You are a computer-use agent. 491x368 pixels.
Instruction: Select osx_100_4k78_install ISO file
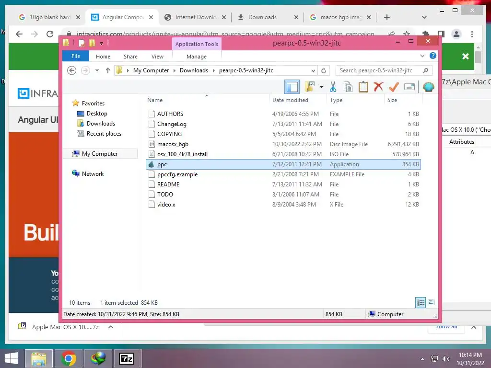[x=283, y=154]
